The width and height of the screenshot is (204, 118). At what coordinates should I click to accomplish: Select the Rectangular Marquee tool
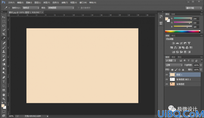pyautogui.click(x=4, y=21)
